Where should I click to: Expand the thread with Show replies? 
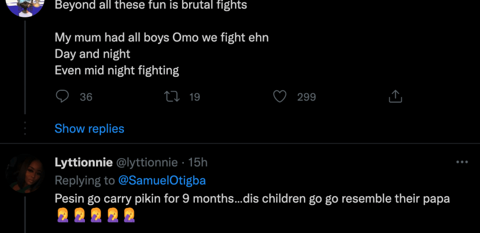click(x=89, y=129)
